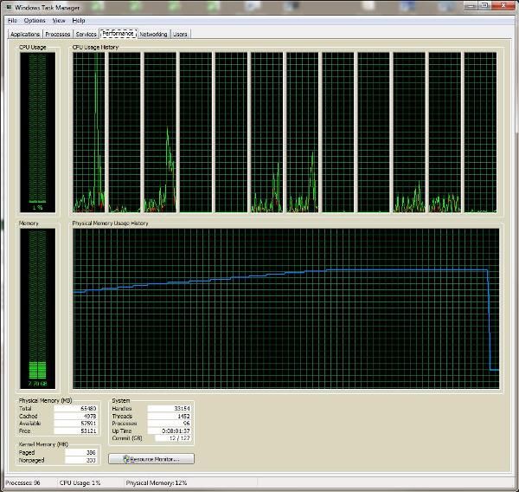Viewport: 519px width, 492px height.
Task: Minimize the Task Manager window
Action: click(471, 6)
